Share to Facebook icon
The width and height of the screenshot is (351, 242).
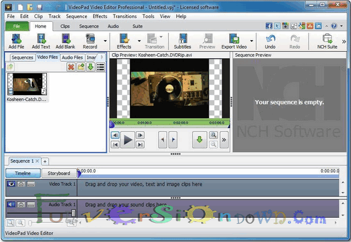(269, 26)
